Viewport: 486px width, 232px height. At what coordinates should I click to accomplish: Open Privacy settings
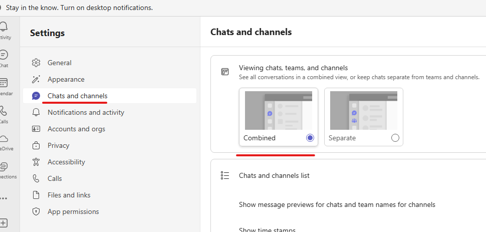point(110,145)
